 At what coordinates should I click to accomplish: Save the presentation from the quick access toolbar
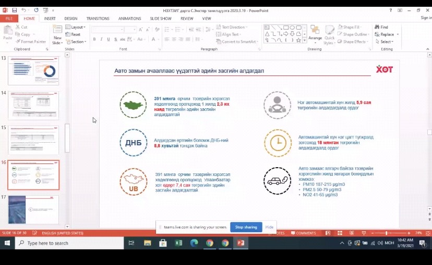coord(15,10)
